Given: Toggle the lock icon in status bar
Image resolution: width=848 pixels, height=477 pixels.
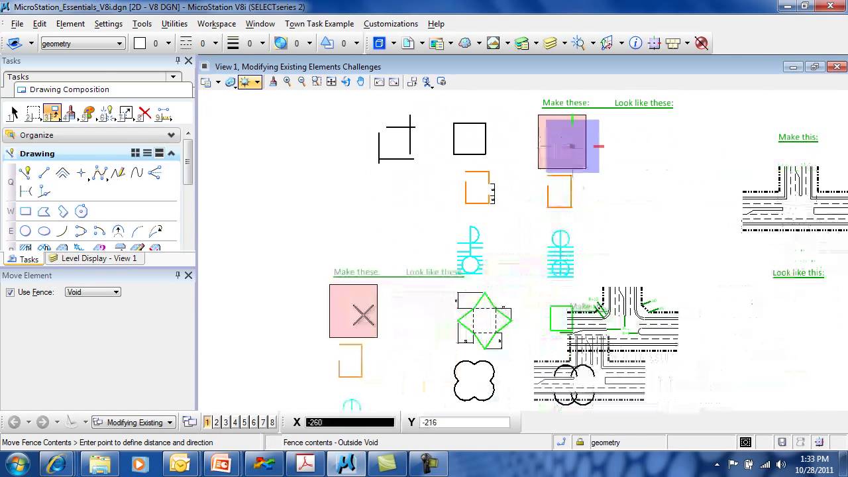Looking at the screenshot, I should (580, 442).
